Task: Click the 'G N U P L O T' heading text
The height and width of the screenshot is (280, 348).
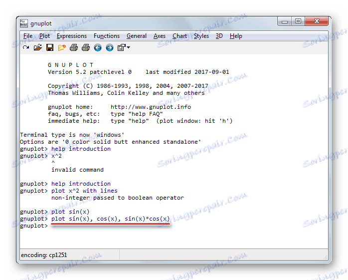Action: [x=71, y=65]
